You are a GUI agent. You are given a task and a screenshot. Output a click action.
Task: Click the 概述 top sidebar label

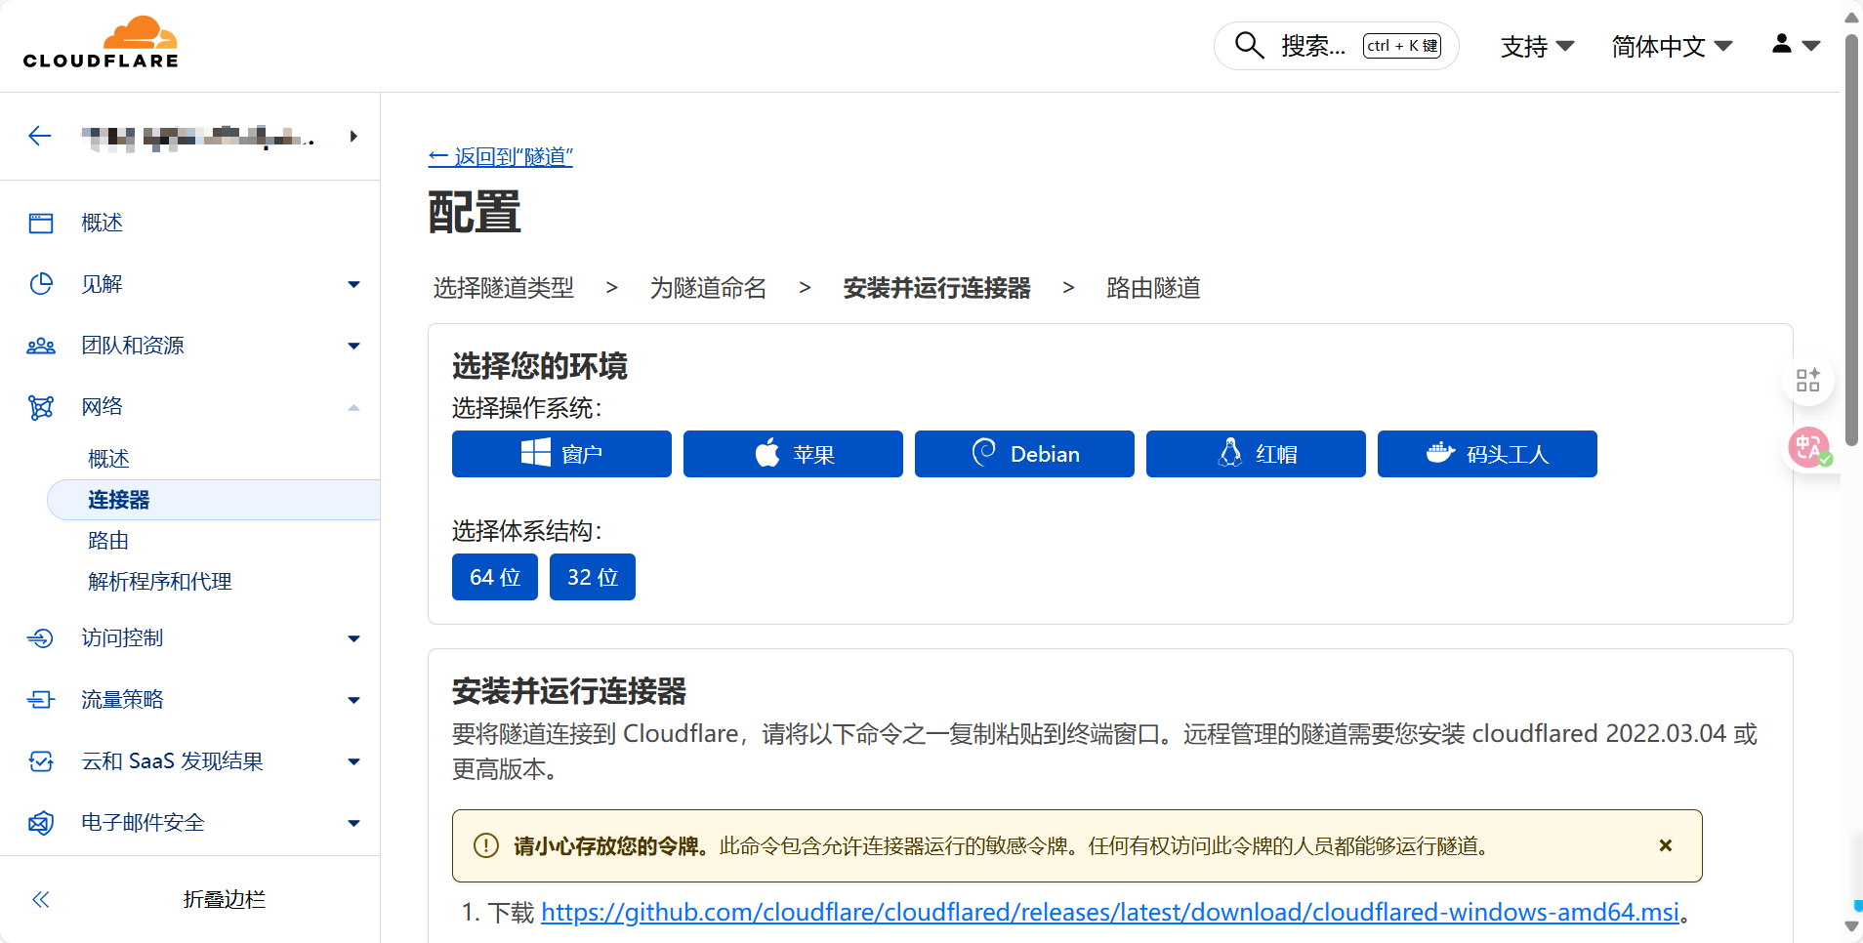coord(103,224)
